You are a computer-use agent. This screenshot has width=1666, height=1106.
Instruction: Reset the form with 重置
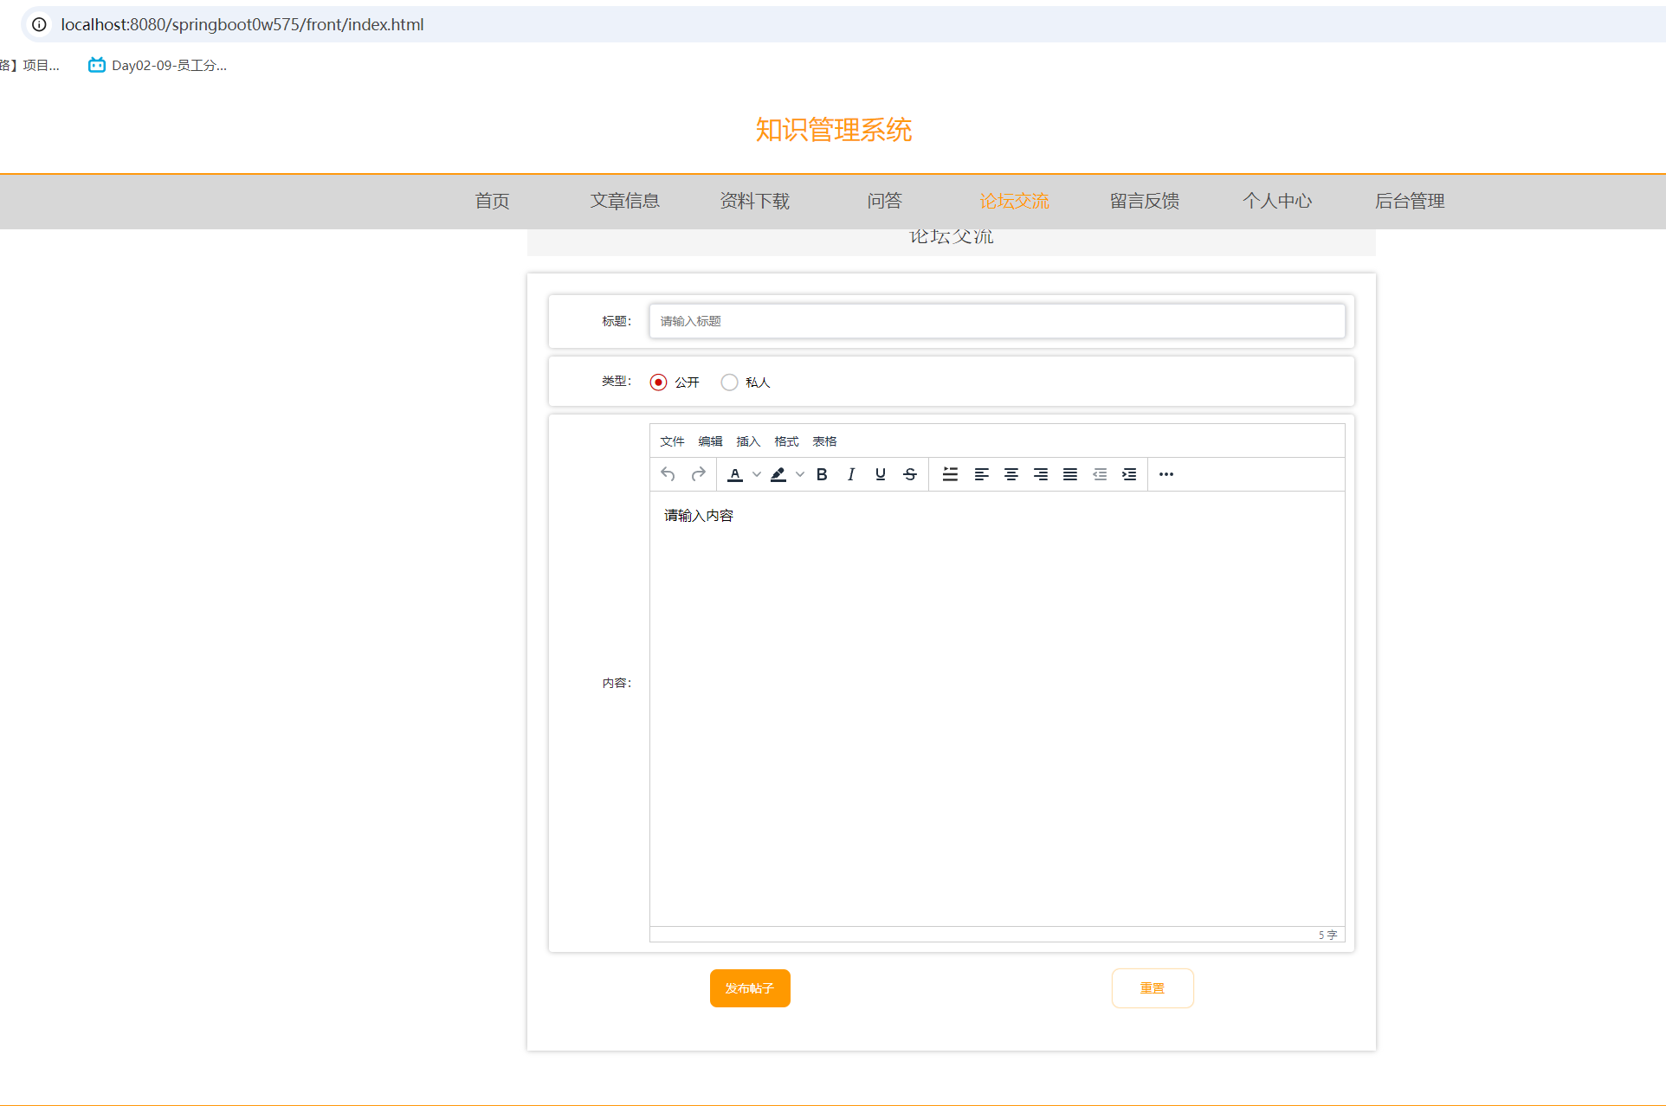[1153, 988]
